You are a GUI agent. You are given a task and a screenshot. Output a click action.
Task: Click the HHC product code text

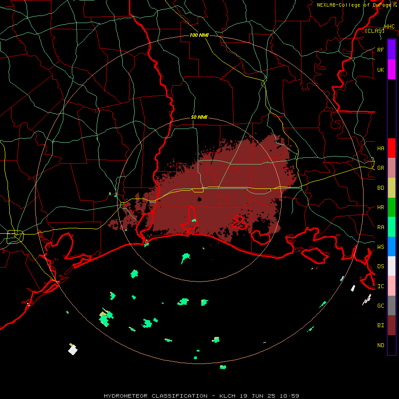tap(390, 27)
